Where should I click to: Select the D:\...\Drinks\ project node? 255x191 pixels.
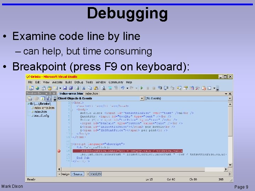coord(40,104)
